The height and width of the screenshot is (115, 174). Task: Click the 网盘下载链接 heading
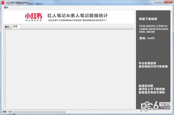click(x=148, y=19)
